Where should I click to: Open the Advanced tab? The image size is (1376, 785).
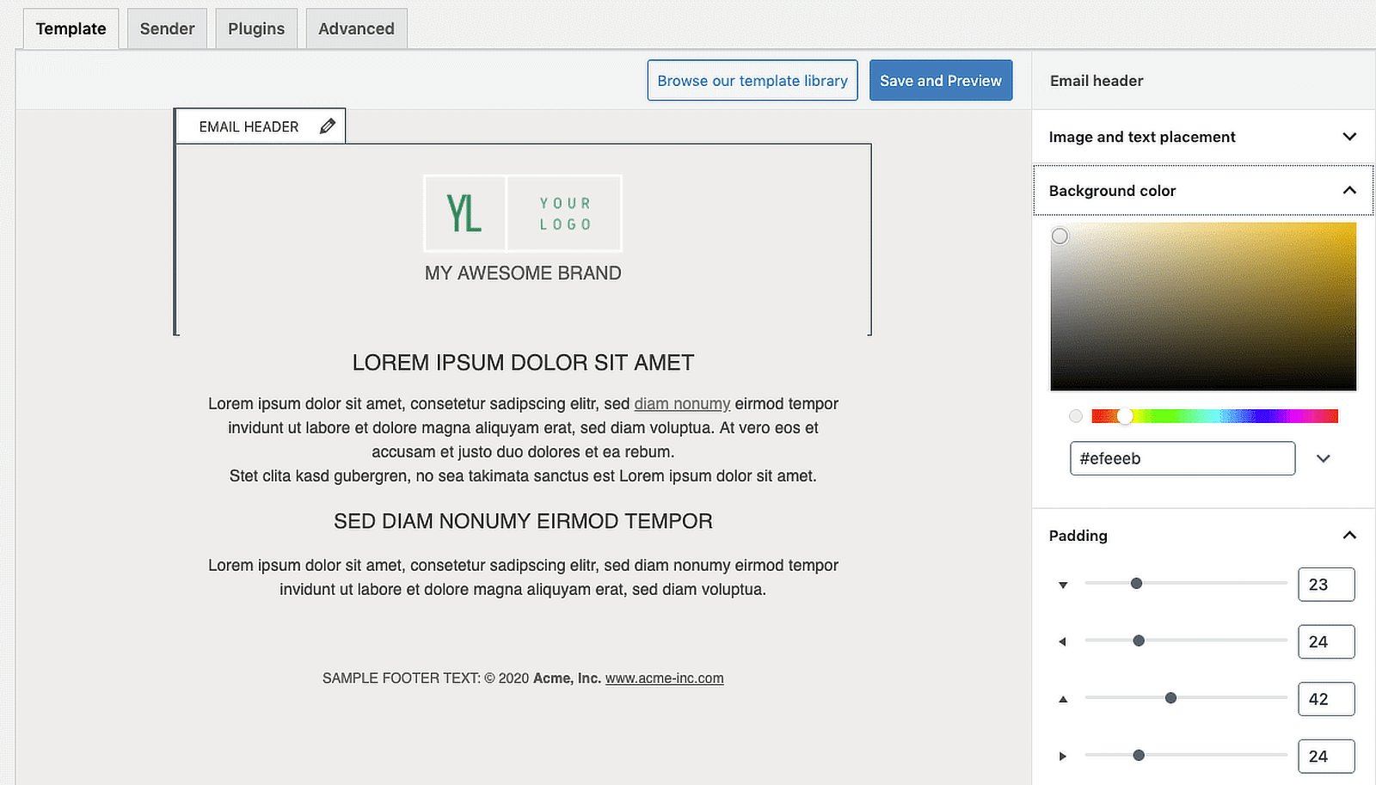pyautogui.click(x=356, y=28)
